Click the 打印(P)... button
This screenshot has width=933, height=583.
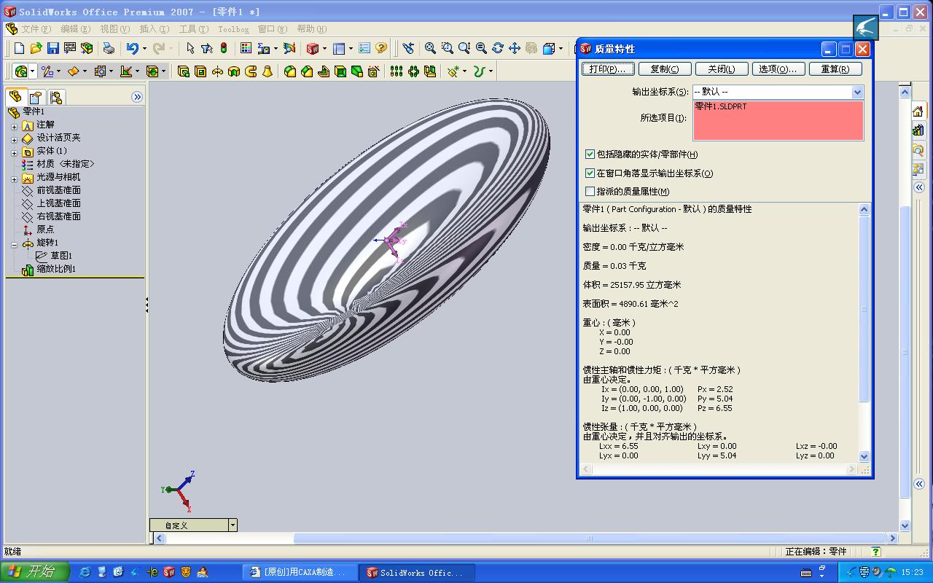[x=608, y=69]
